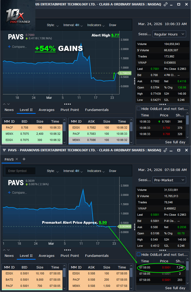This screenshot has height=292, width=191.
Task: Click See full day in top window
Action: (x=175, y=142)
